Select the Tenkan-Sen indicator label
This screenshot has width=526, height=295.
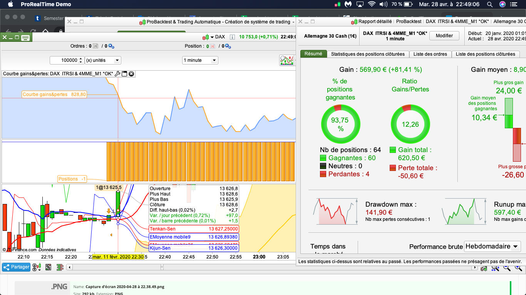pyautogui.click(x=194, y=229)
